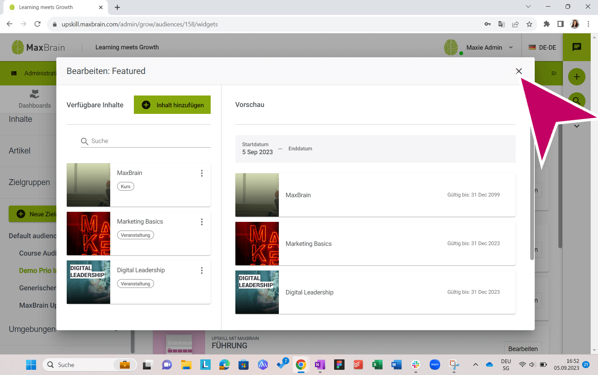Open options menu for Digital Leadership item

[x=202, y=270]
